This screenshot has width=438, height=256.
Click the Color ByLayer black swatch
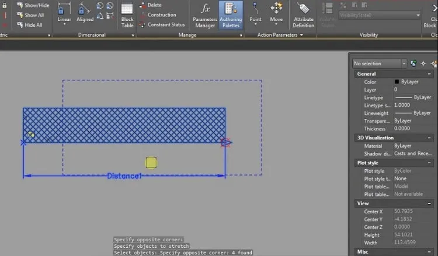[397, 82]
